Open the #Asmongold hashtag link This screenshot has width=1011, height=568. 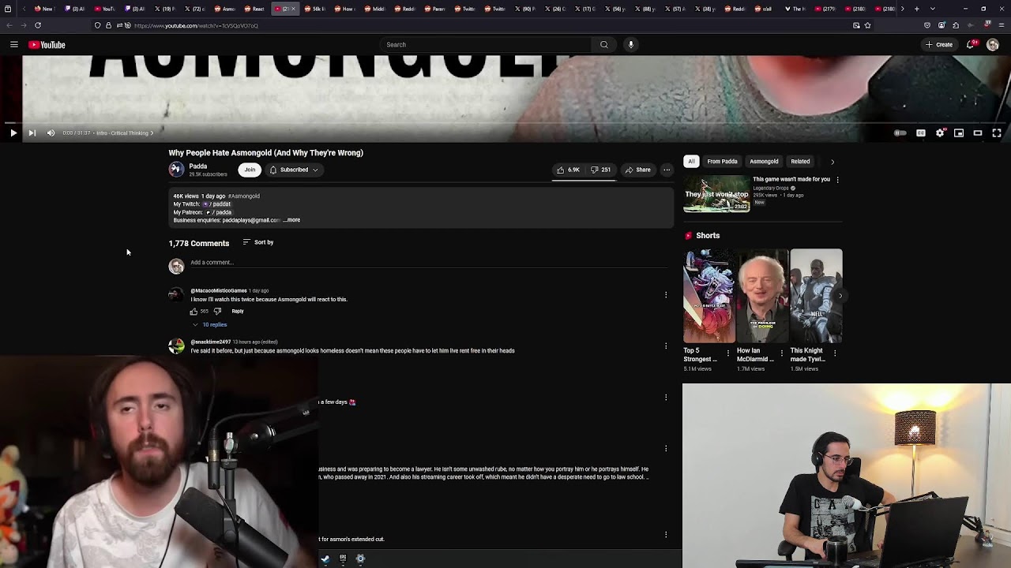[x=244, y=196]
